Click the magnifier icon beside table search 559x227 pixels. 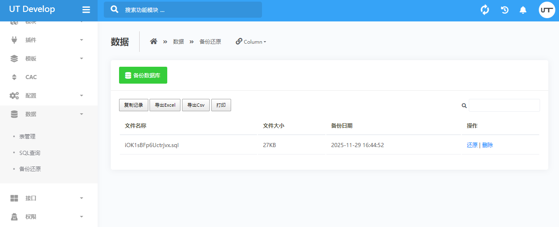(464, 105)
